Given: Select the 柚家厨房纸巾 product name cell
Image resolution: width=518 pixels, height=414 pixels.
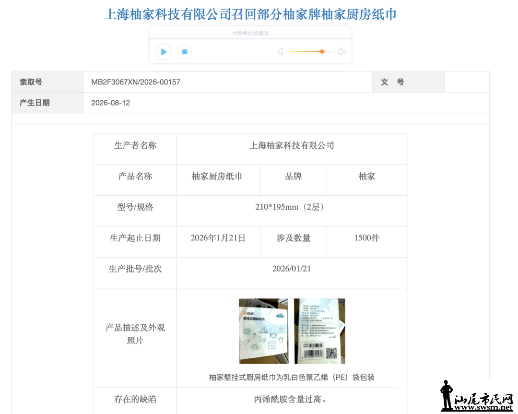Looking at the screenshot, I should (218, 180).
